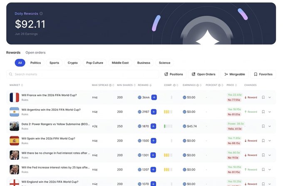Expand the France World Cup row
This screenshot has height=186, width=283.
pos(269,98)
